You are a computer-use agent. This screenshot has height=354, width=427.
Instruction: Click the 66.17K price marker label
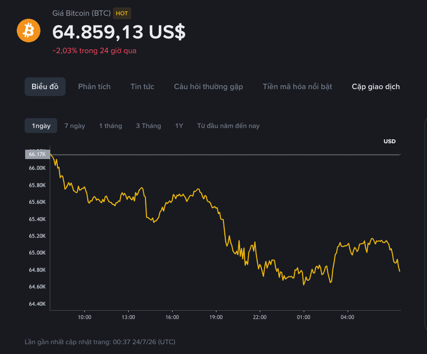coord(37,154)
